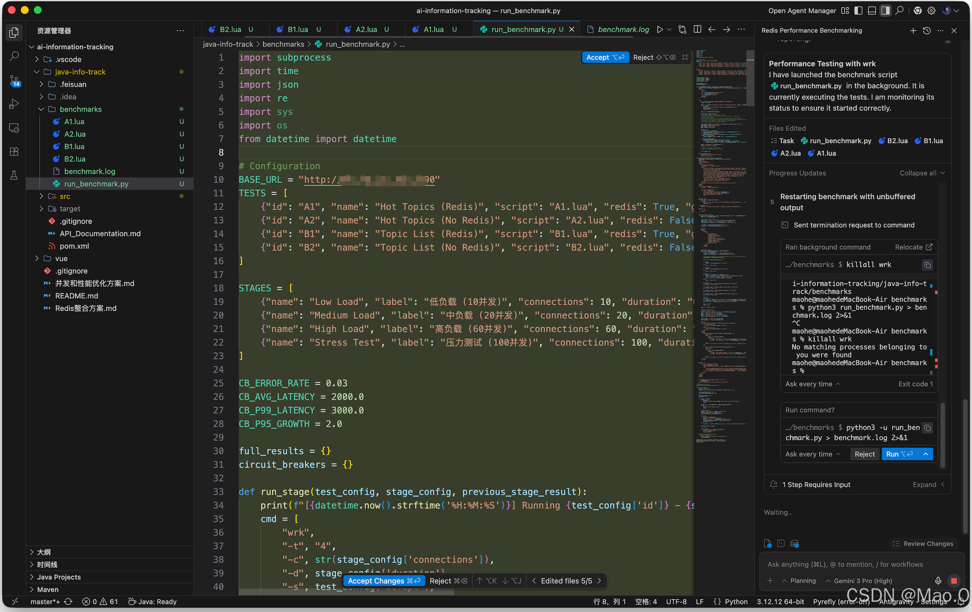
Task: Open the Search view in activity bar
Action: point(14,56)
